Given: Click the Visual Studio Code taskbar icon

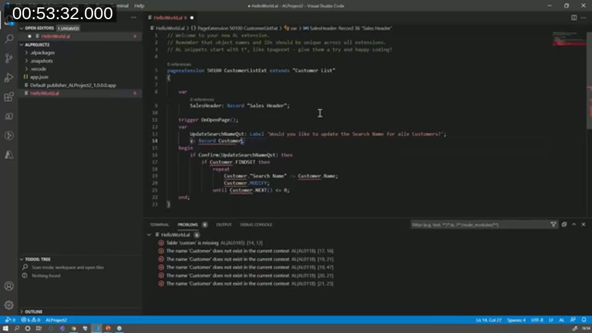Looking at the screenshot, I should (97, 329).
